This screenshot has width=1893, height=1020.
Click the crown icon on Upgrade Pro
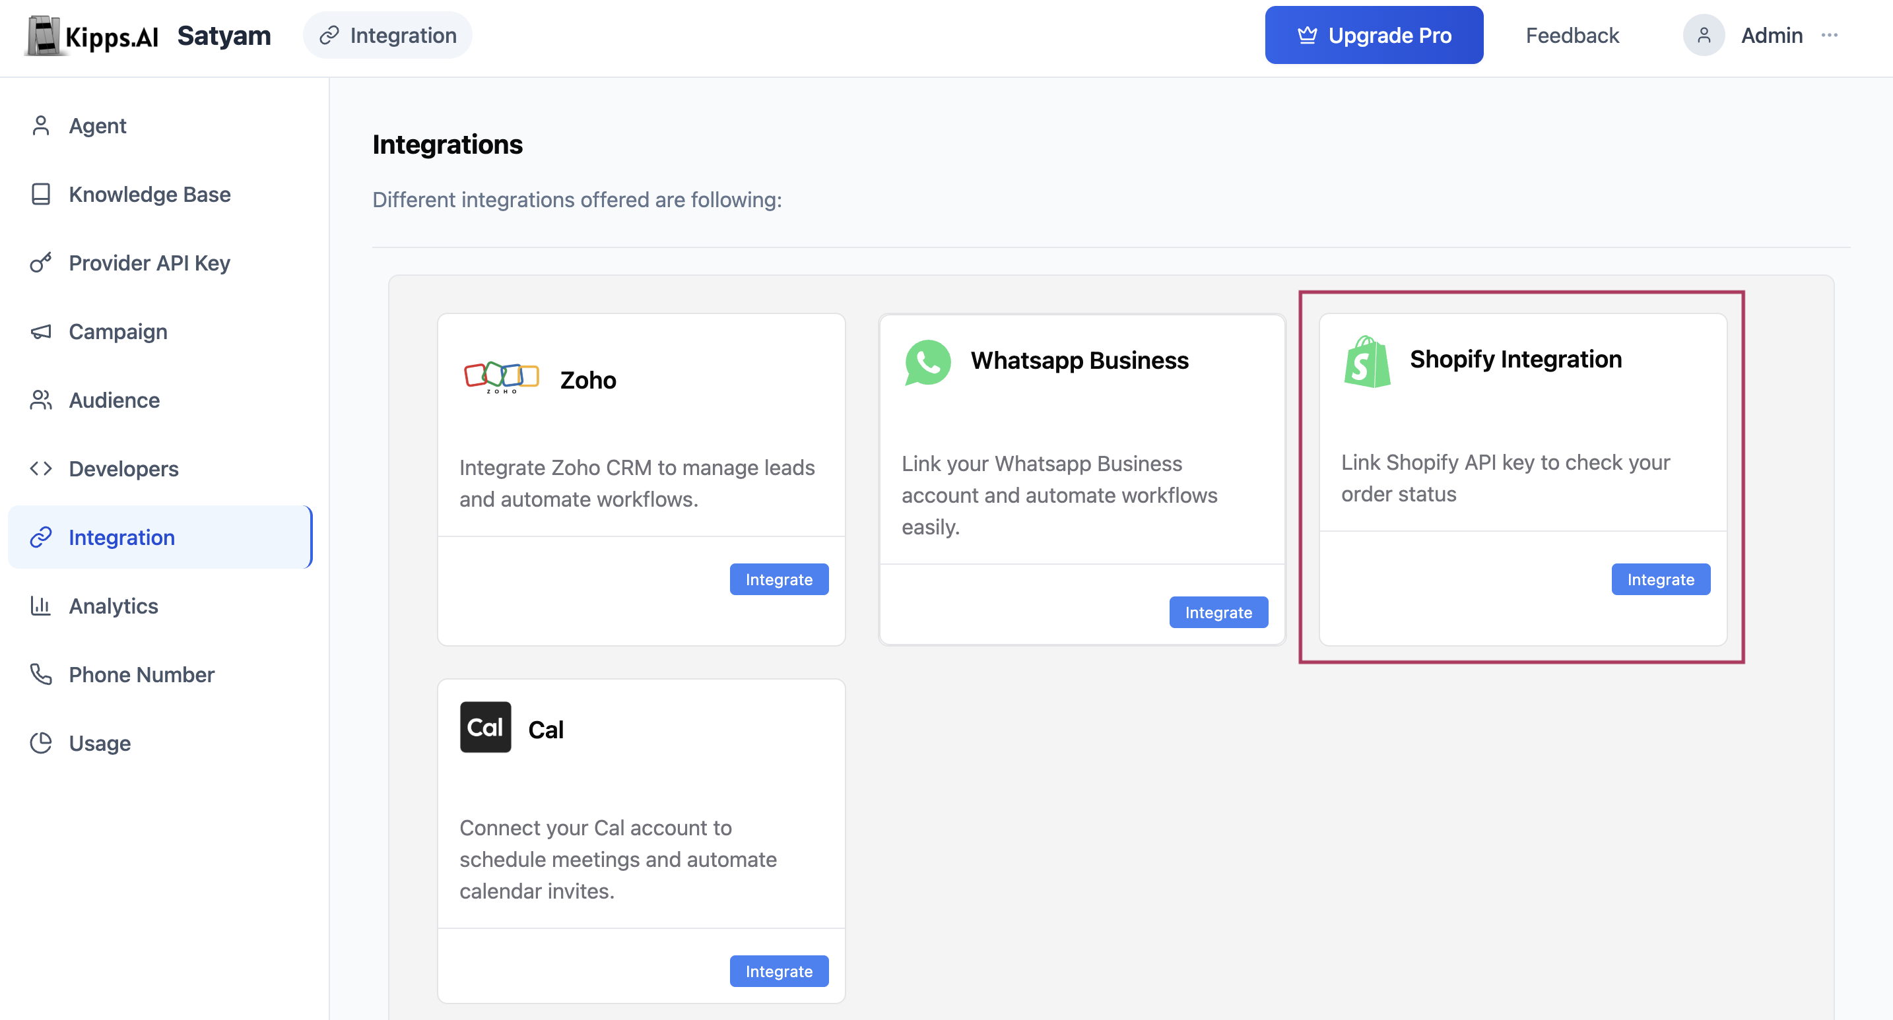1308,35
